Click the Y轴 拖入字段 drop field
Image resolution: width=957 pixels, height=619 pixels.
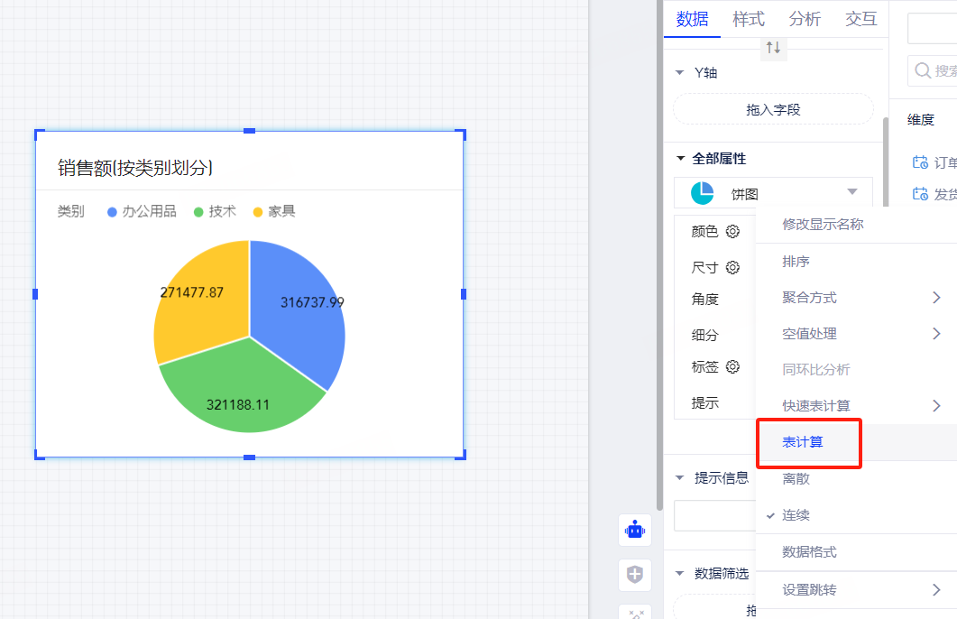tap(773, 109)
